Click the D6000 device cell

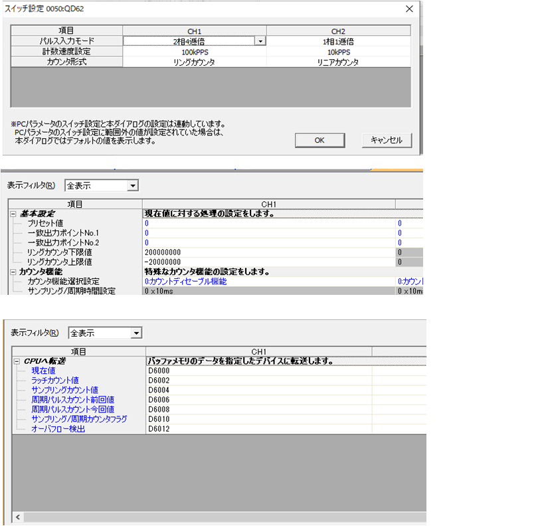pos(259,371)
